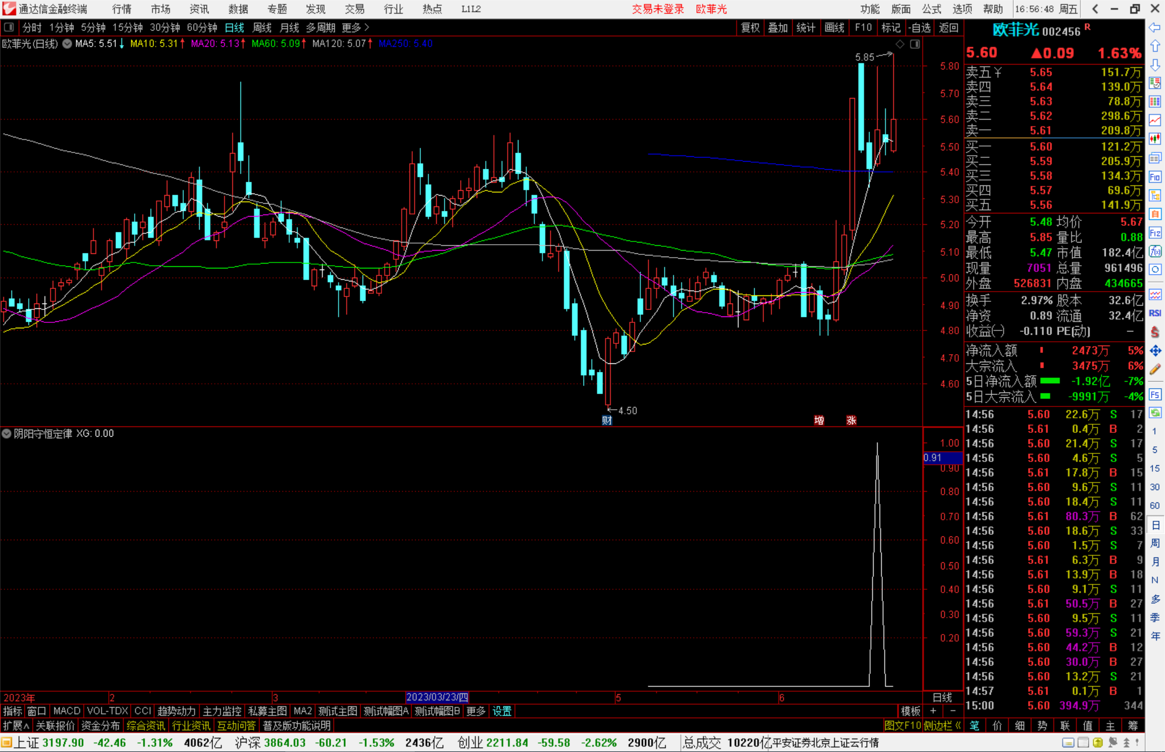Click the F10 company info sidebar icon
This screenshot has width=1165, height=752.
pyautogui.click(x=1155, y=177)
